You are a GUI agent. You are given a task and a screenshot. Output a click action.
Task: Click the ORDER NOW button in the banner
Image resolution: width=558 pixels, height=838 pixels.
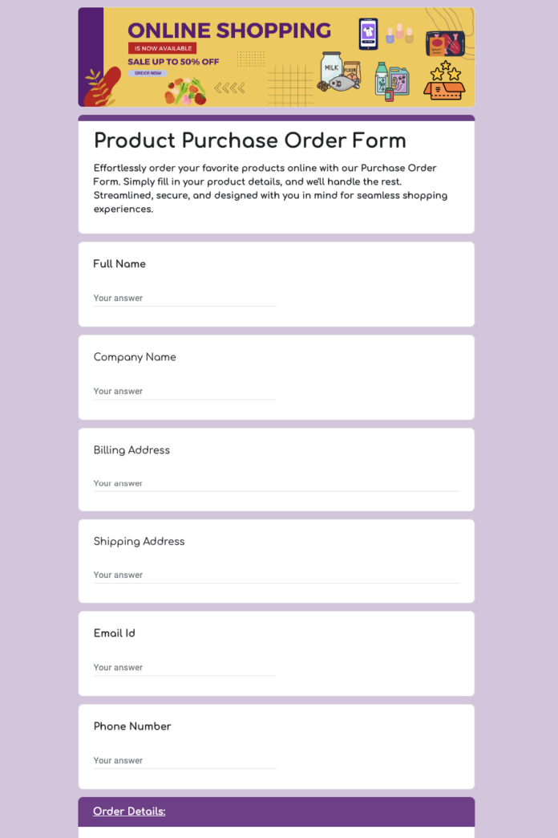click(146, 72)
